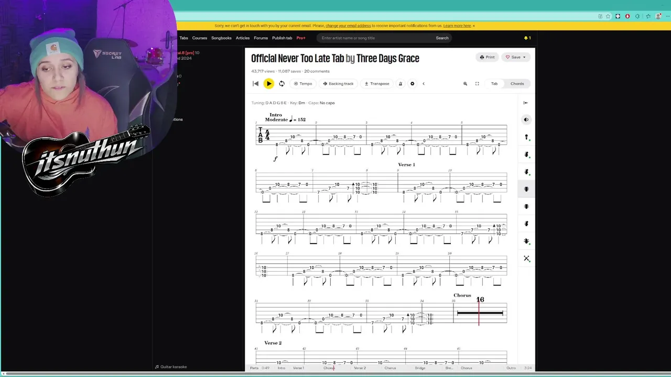Dismiss the yellow notification banner

click(474, 26)
